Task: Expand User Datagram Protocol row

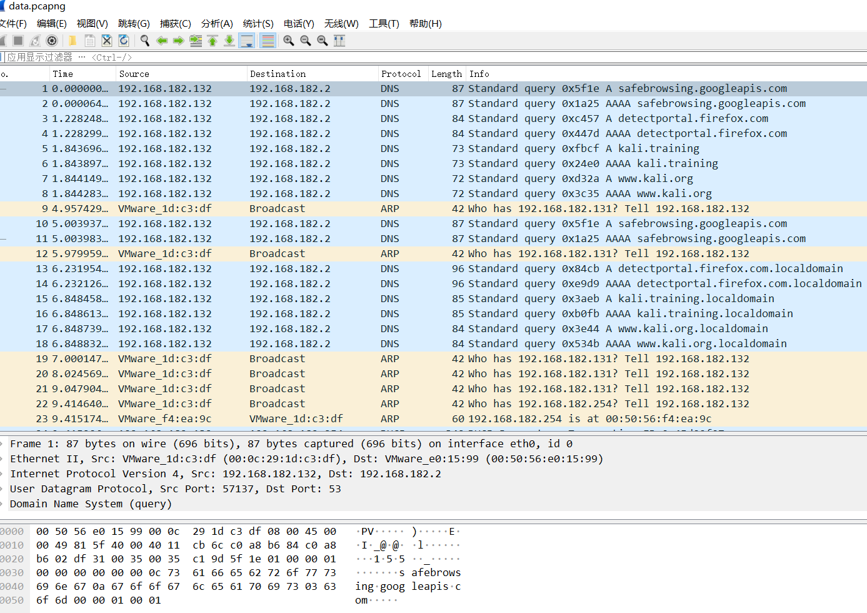Action: point(433,489)
